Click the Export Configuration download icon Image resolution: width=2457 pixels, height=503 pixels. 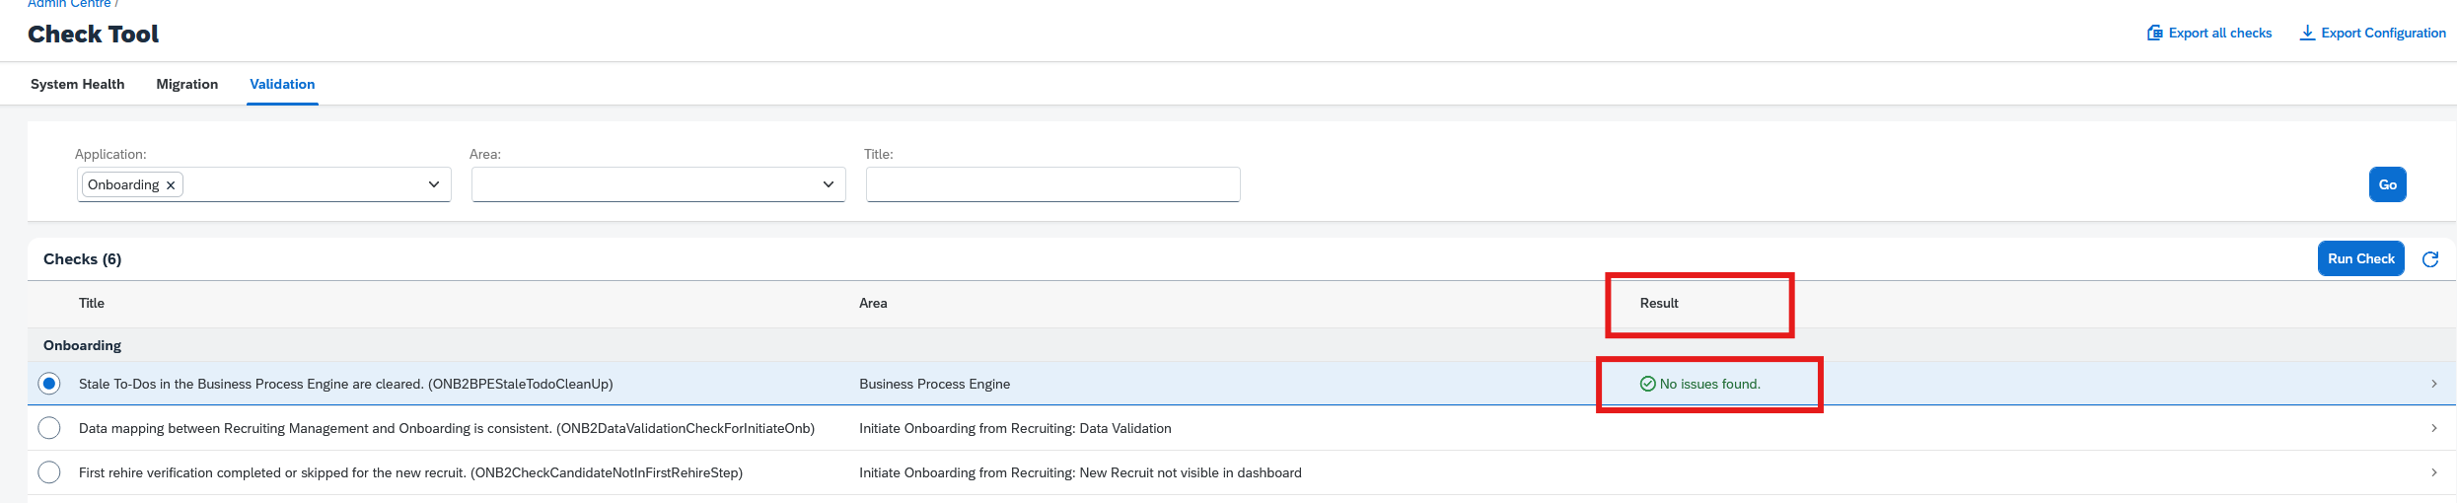tap(2307, 33)
